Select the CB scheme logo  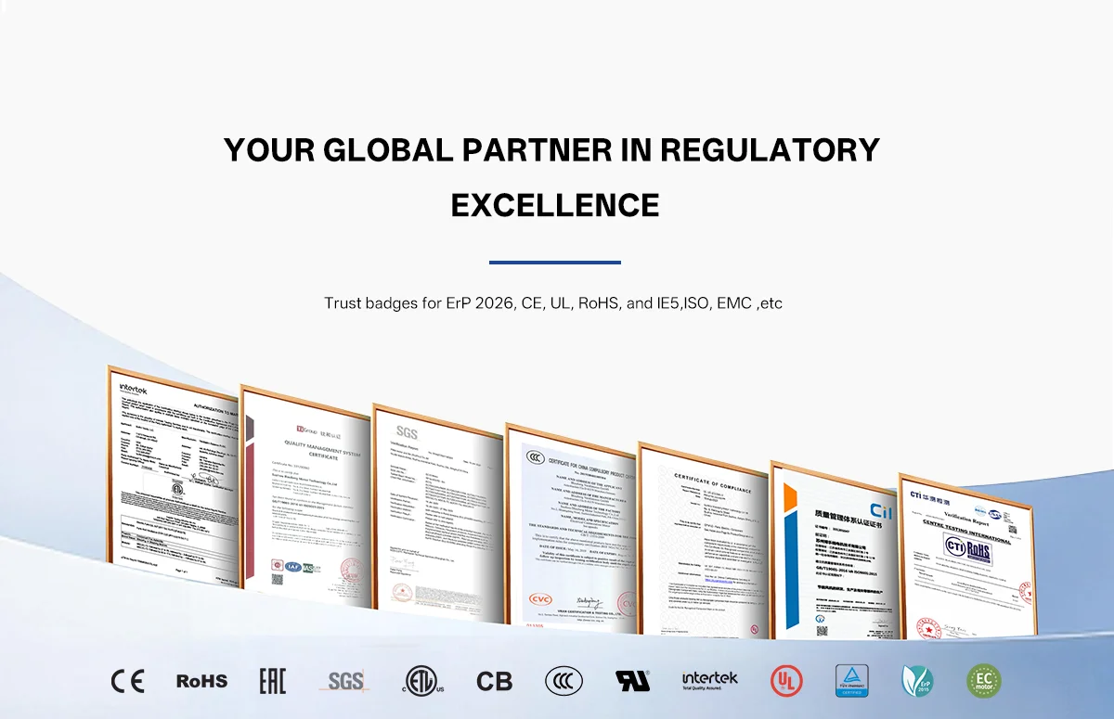[x=494, y=682]
